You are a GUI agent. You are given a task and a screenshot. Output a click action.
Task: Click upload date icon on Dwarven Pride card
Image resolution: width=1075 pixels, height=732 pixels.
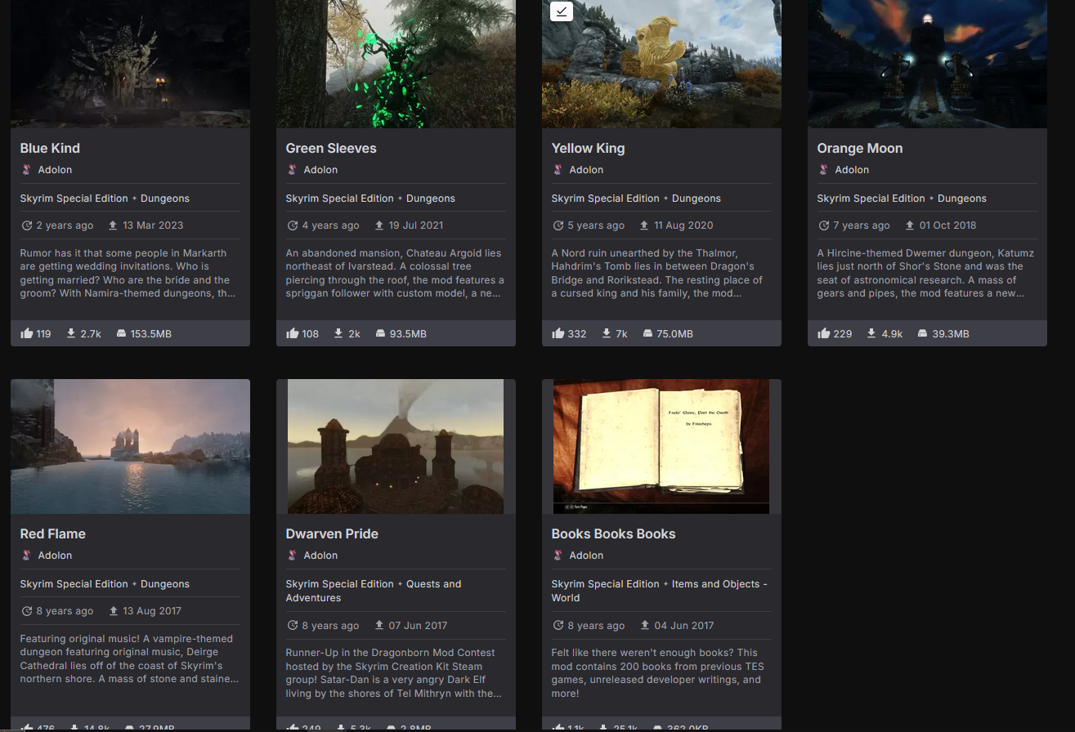coord(379,626)
